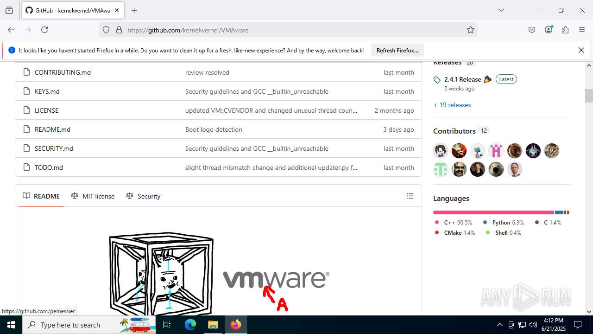The height and width of the screenshot is (334, 593).
Task: Click the C 1.4% language entry
Action: coord(548,223)
